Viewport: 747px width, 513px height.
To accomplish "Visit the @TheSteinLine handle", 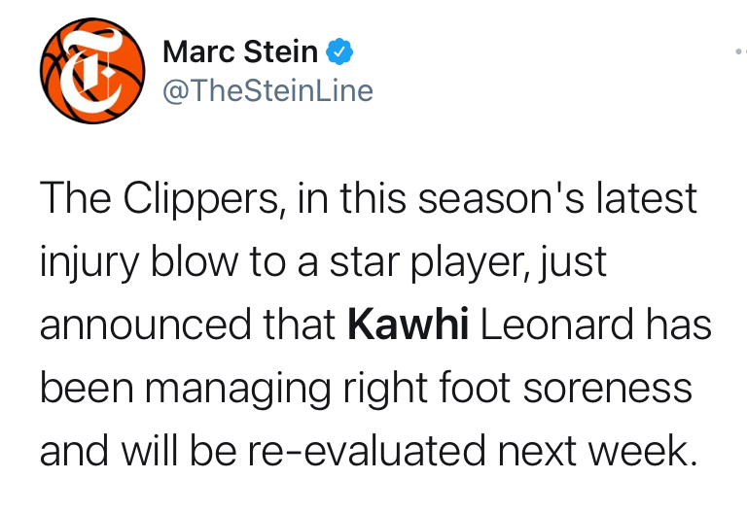I will pos(267,90).
